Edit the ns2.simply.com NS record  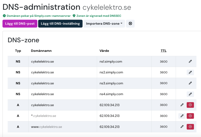pos(190,72)
